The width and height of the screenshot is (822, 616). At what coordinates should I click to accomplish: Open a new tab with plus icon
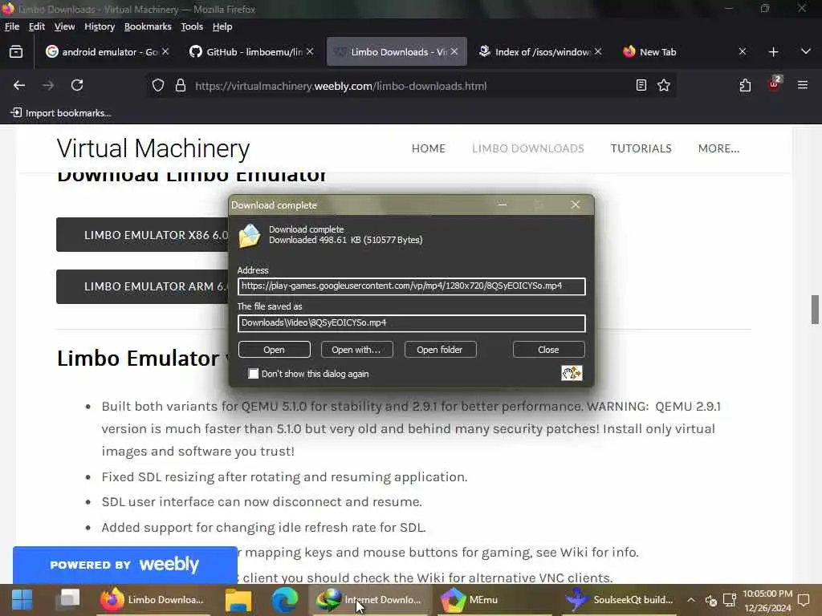(x=773, y=52)
